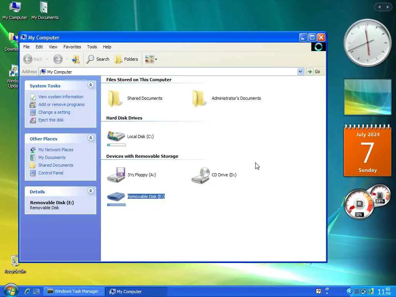Screen dimensions: 396x297
Task: Click the View system information checkmark icon
Action: coord(33,97)
